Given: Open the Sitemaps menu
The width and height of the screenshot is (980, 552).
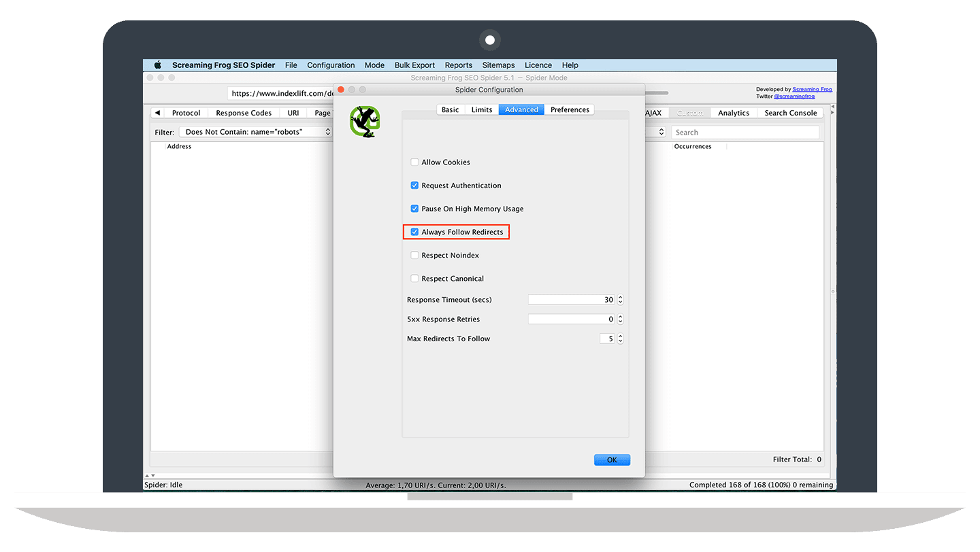Looking at the screenshot, I should (499, 65).
